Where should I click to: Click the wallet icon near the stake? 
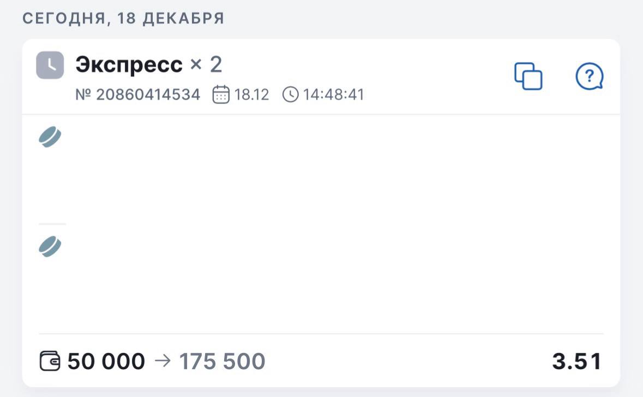(50, 362)
